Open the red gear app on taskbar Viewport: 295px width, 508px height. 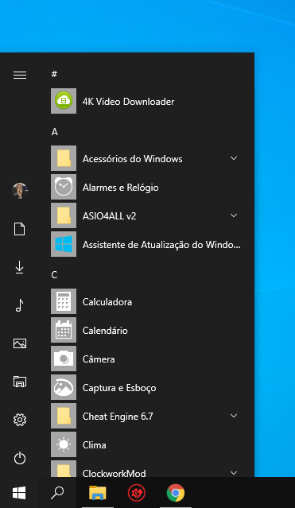(x=137, y=493)
